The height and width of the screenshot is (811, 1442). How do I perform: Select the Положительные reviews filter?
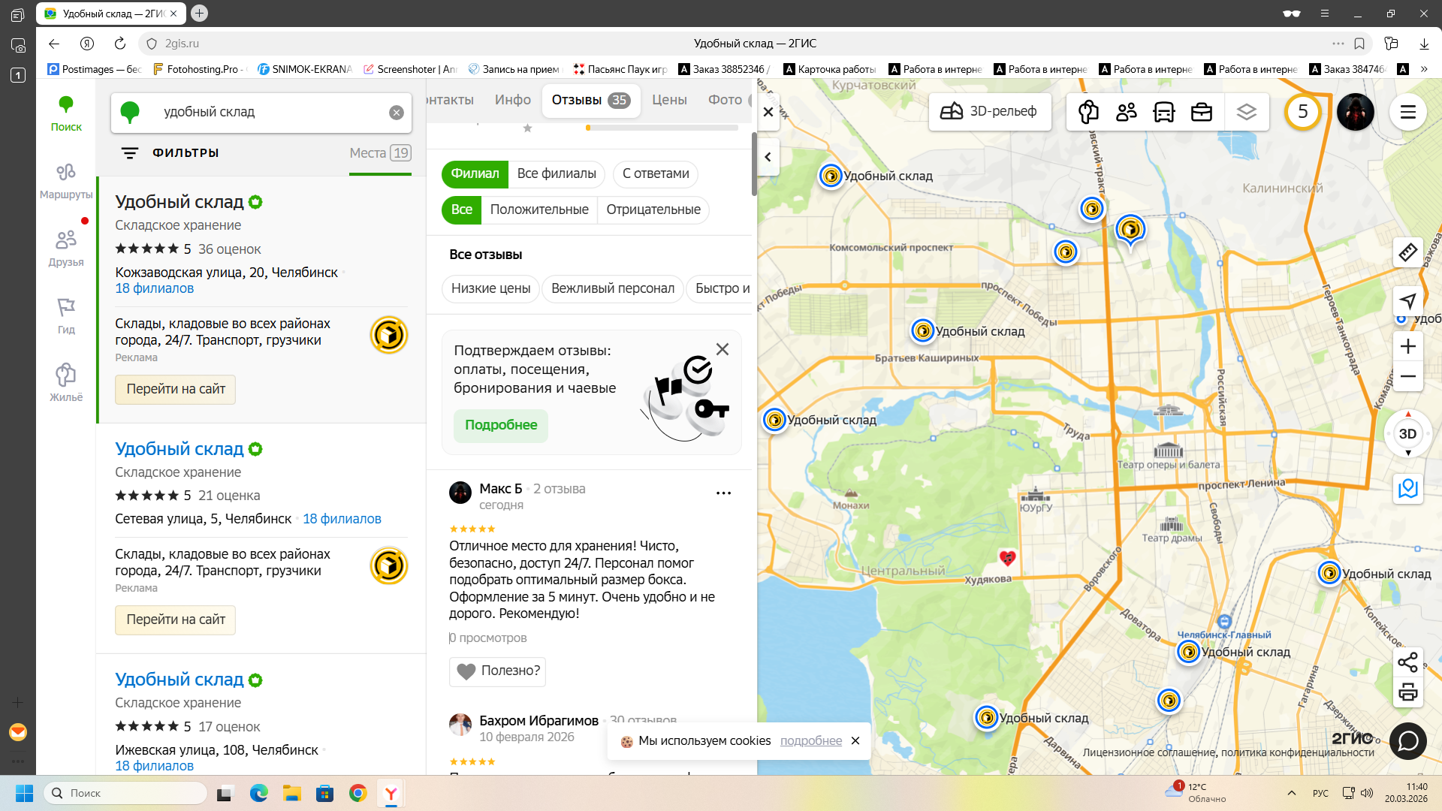pyautogui.click(x=538, y=210)
